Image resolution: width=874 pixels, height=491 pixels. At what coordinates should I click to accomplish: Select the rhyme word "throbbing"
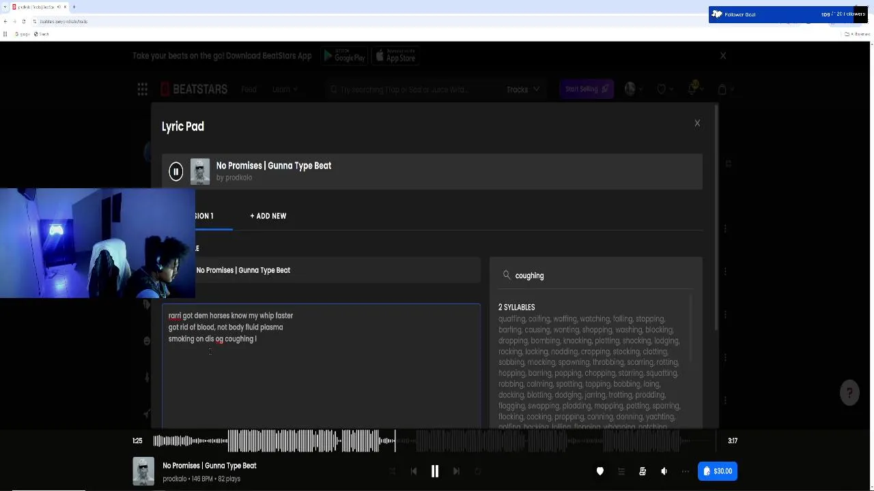(x=608, y=362)
